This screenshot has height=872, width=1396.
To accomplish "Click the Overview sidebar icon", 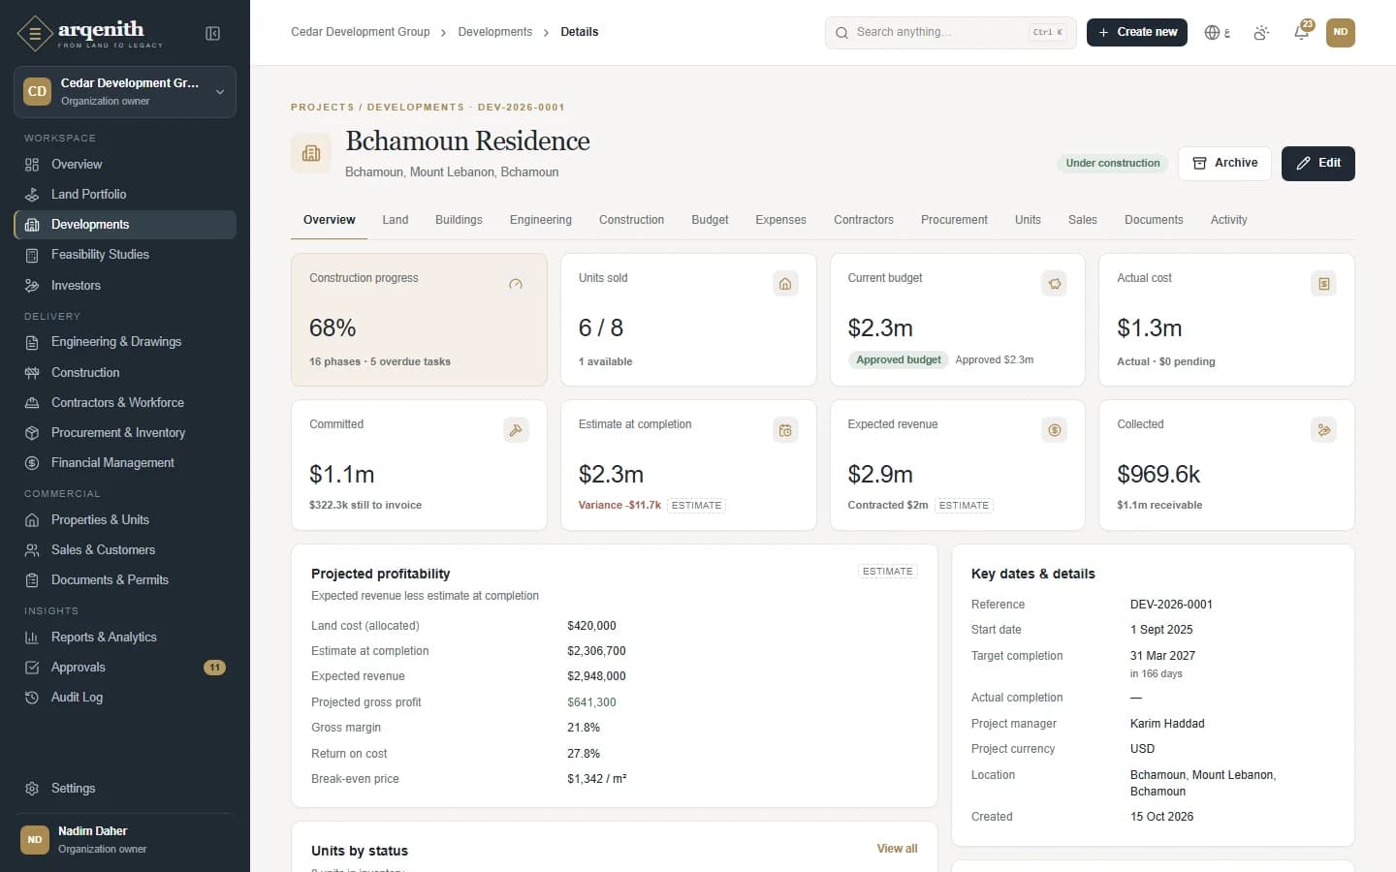I will click(32, 165).
